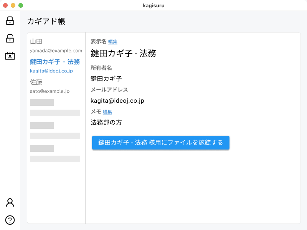Close the kagisuru window

[5, 5]
